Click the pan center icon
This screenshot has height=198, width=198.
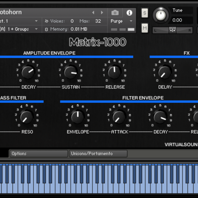pos(173,30)
